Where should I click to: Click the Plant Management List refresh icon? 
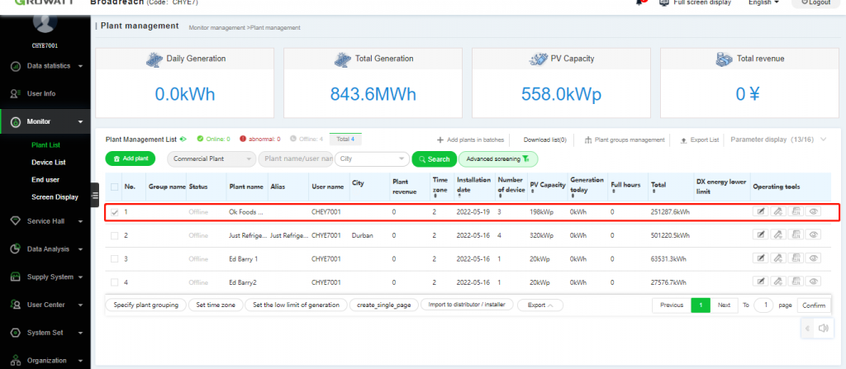183,140
